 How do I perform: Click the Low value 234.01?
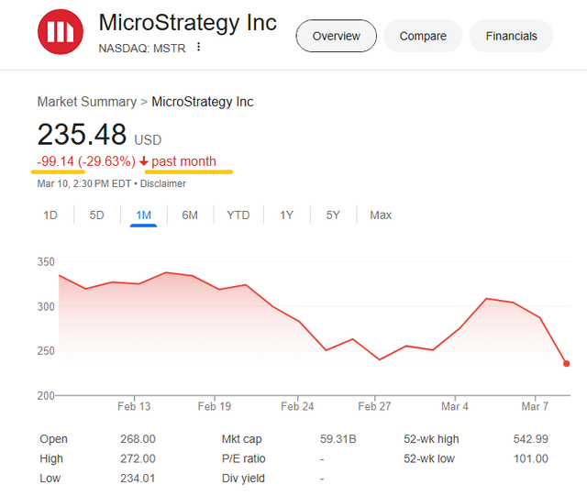click(x=138, y=479)
